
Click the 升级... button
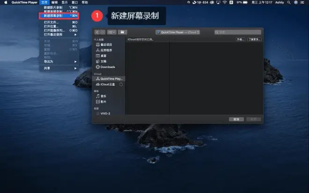tap(241, 39)
